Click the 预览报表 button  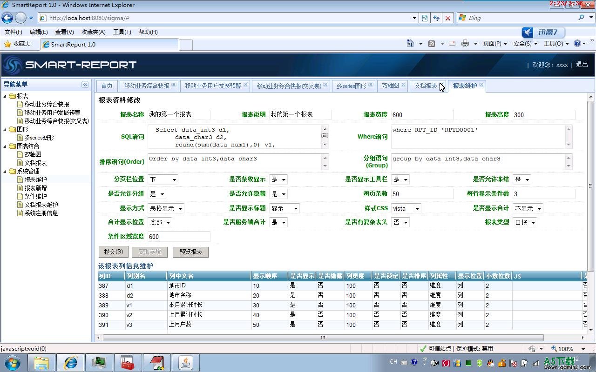pyautogui.click(x=191, y=252)
